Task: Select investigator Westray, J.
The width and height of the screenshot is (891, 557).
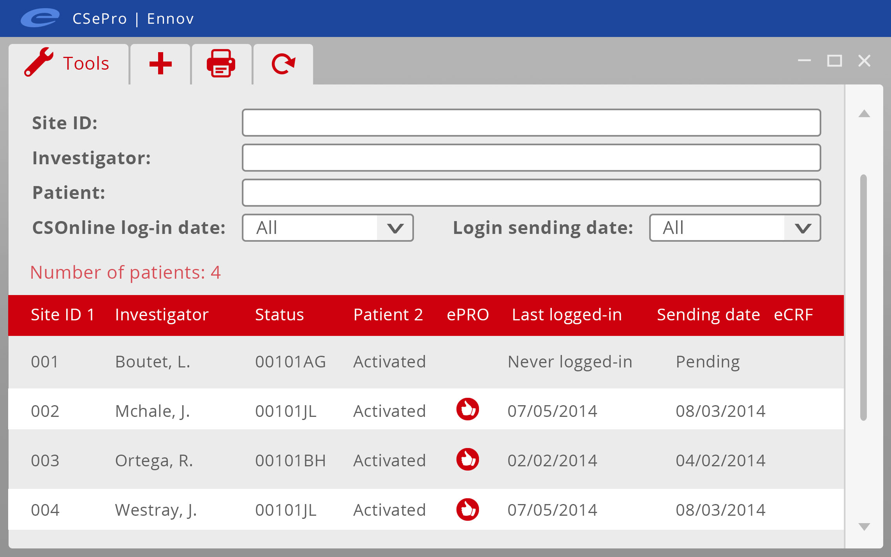Action: click(x=156, y=511)
